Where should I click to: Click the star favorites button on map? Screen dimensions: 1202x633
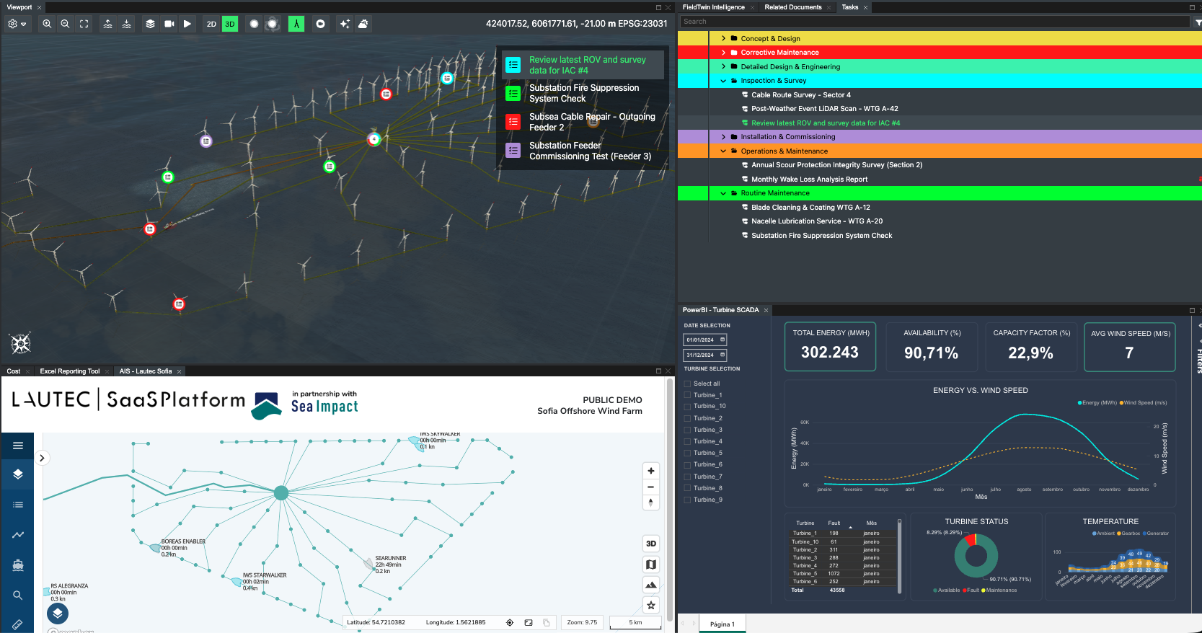point(651,606)
